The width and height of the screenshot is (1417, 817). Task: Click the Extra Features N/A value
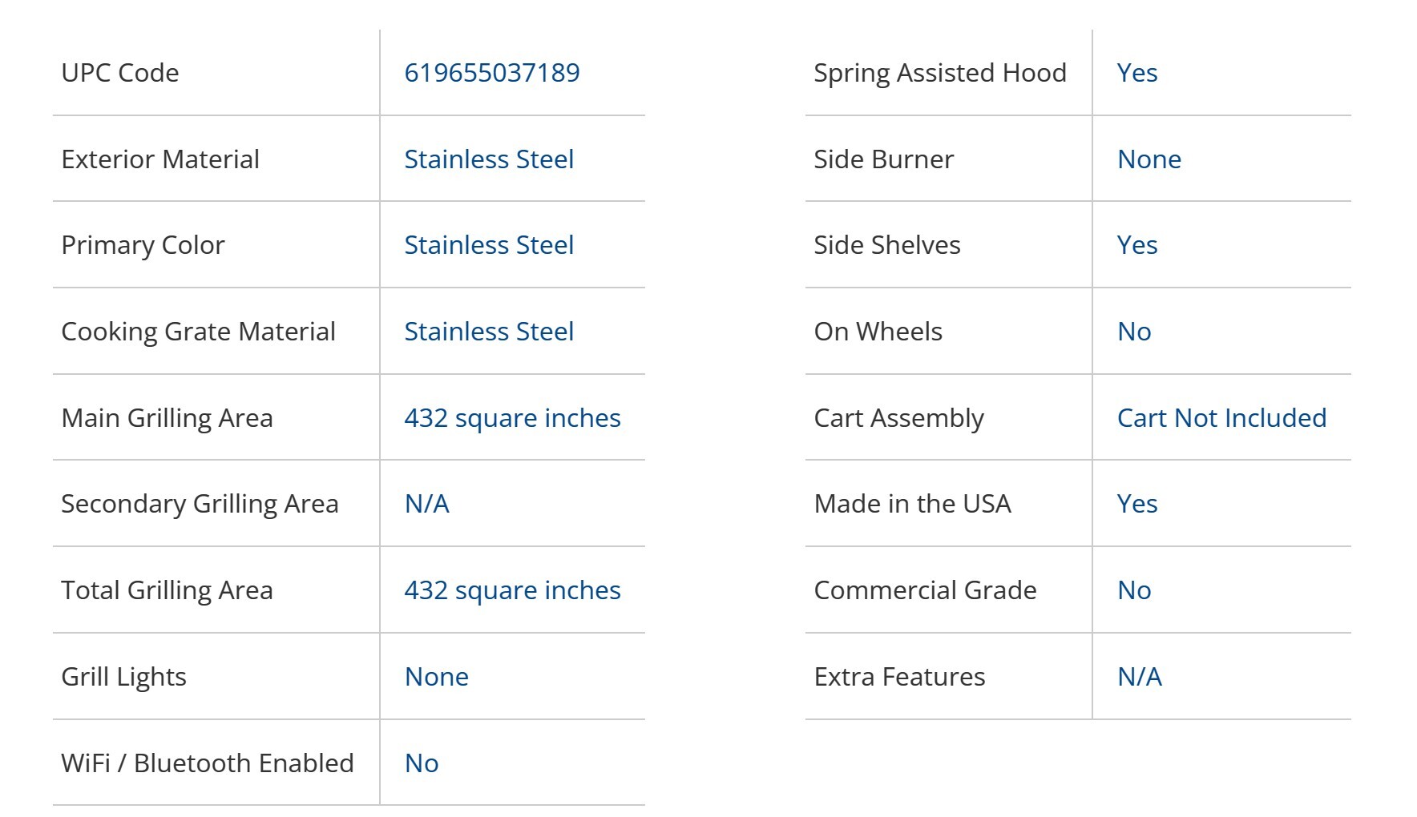pyautogui.click(x=1139, y=677)
